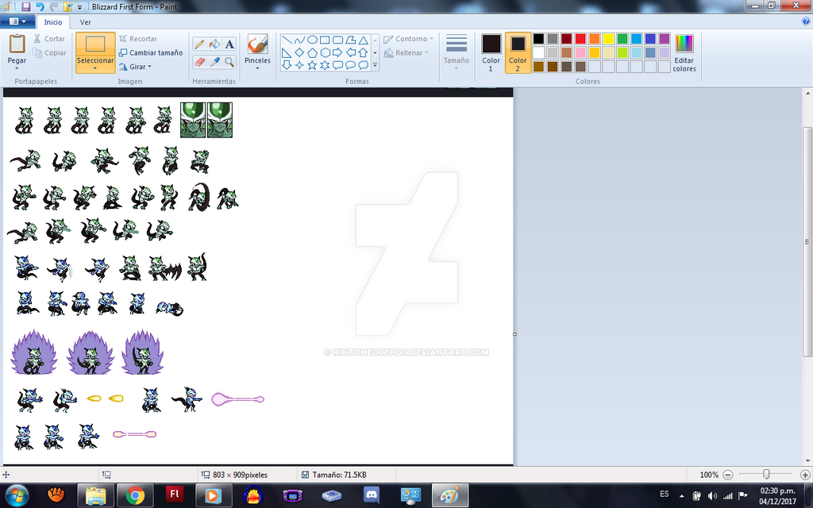Screen dimensions: 813x508
Task: Open Google Chrome from the taskbar
Action: click(x=135, y=495)
